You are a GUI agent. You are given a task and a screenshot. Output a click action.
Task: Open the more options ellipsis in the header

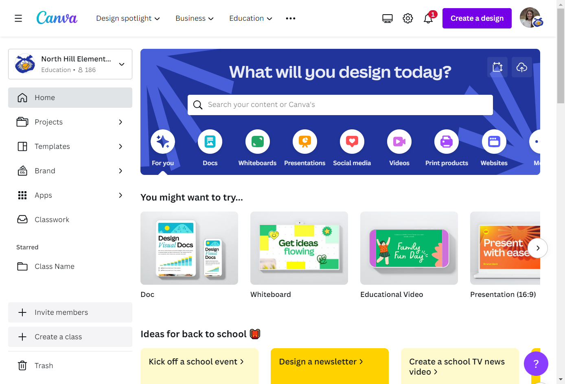[x=291, y=18]
